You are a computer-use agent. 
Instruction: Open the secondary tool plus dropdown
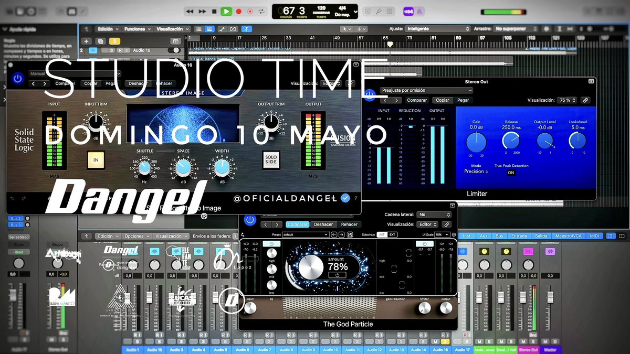(361, 29)
